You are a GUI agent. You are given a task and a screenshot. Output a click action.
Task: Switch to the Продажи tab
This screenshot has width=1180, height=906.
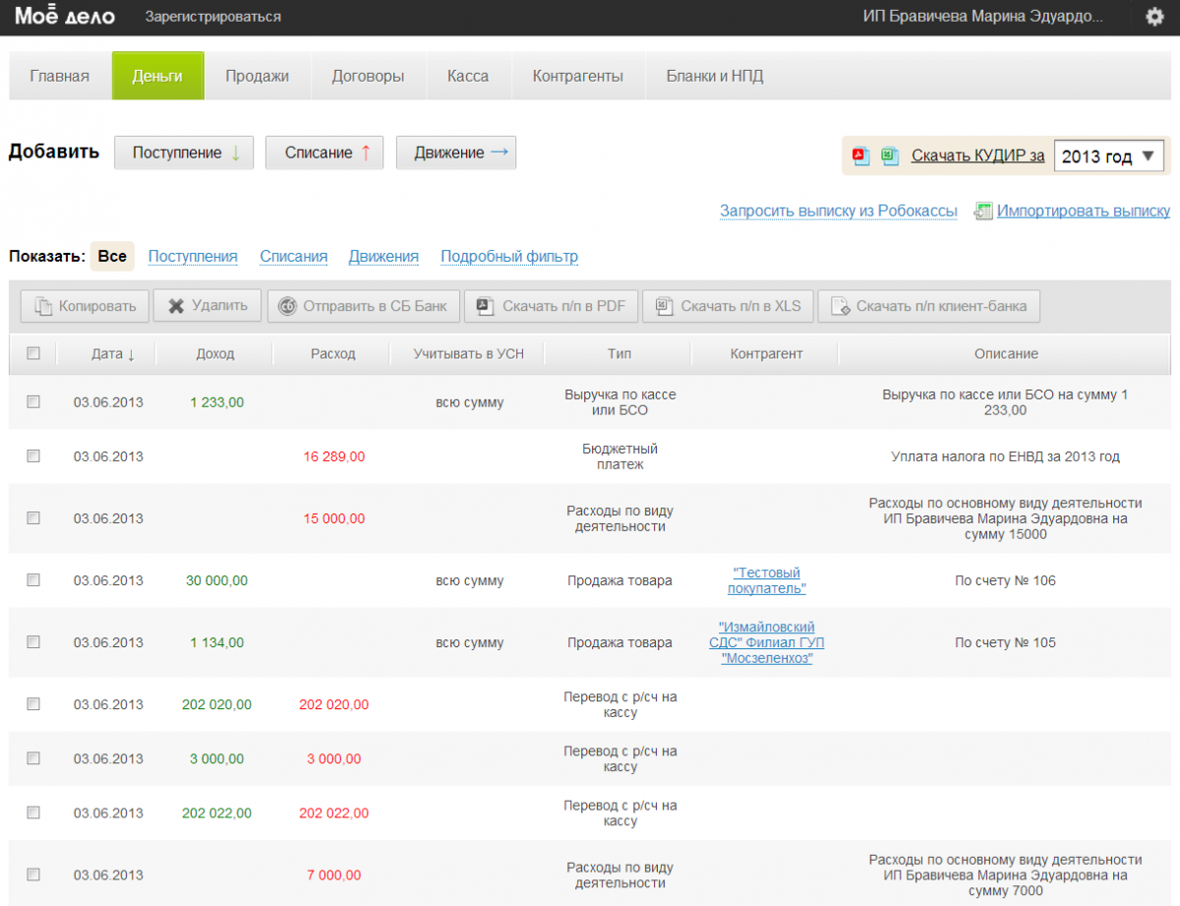point(257,76)
